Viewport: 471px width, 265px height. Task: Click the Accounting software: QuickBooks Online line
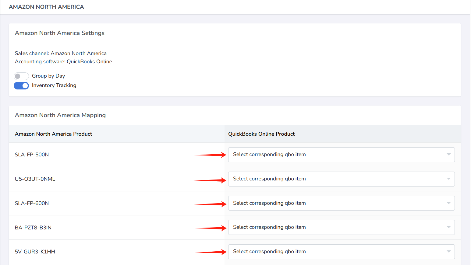point(63,61)
